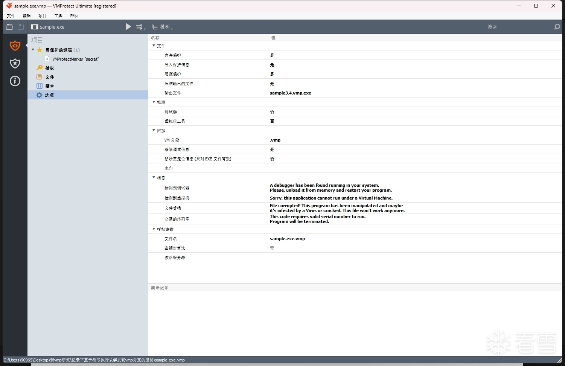
Task: Click the Virtual Machine message text
Action: click(x=331, y=198)
